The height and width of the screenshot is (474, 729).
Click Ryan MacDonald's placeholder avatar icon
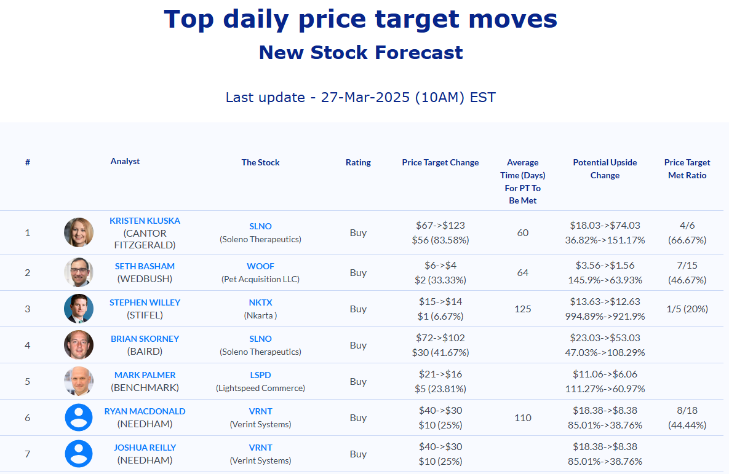point(79,417)
